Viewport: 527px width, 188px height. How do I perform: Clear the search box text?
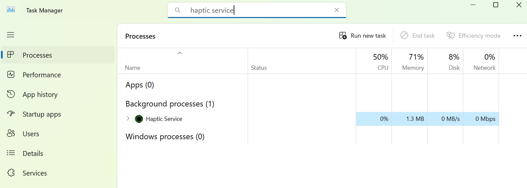tap(337, 10)
